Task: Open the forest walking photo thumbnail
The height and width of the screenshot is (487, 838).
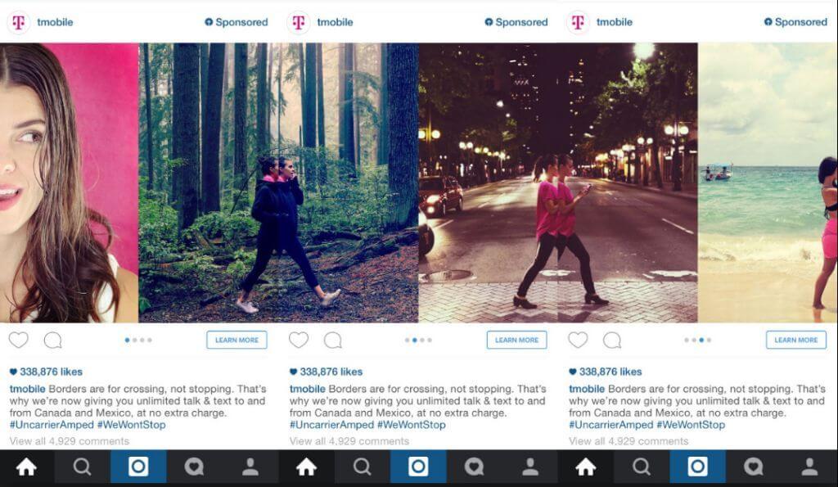Action: [278, 183]
